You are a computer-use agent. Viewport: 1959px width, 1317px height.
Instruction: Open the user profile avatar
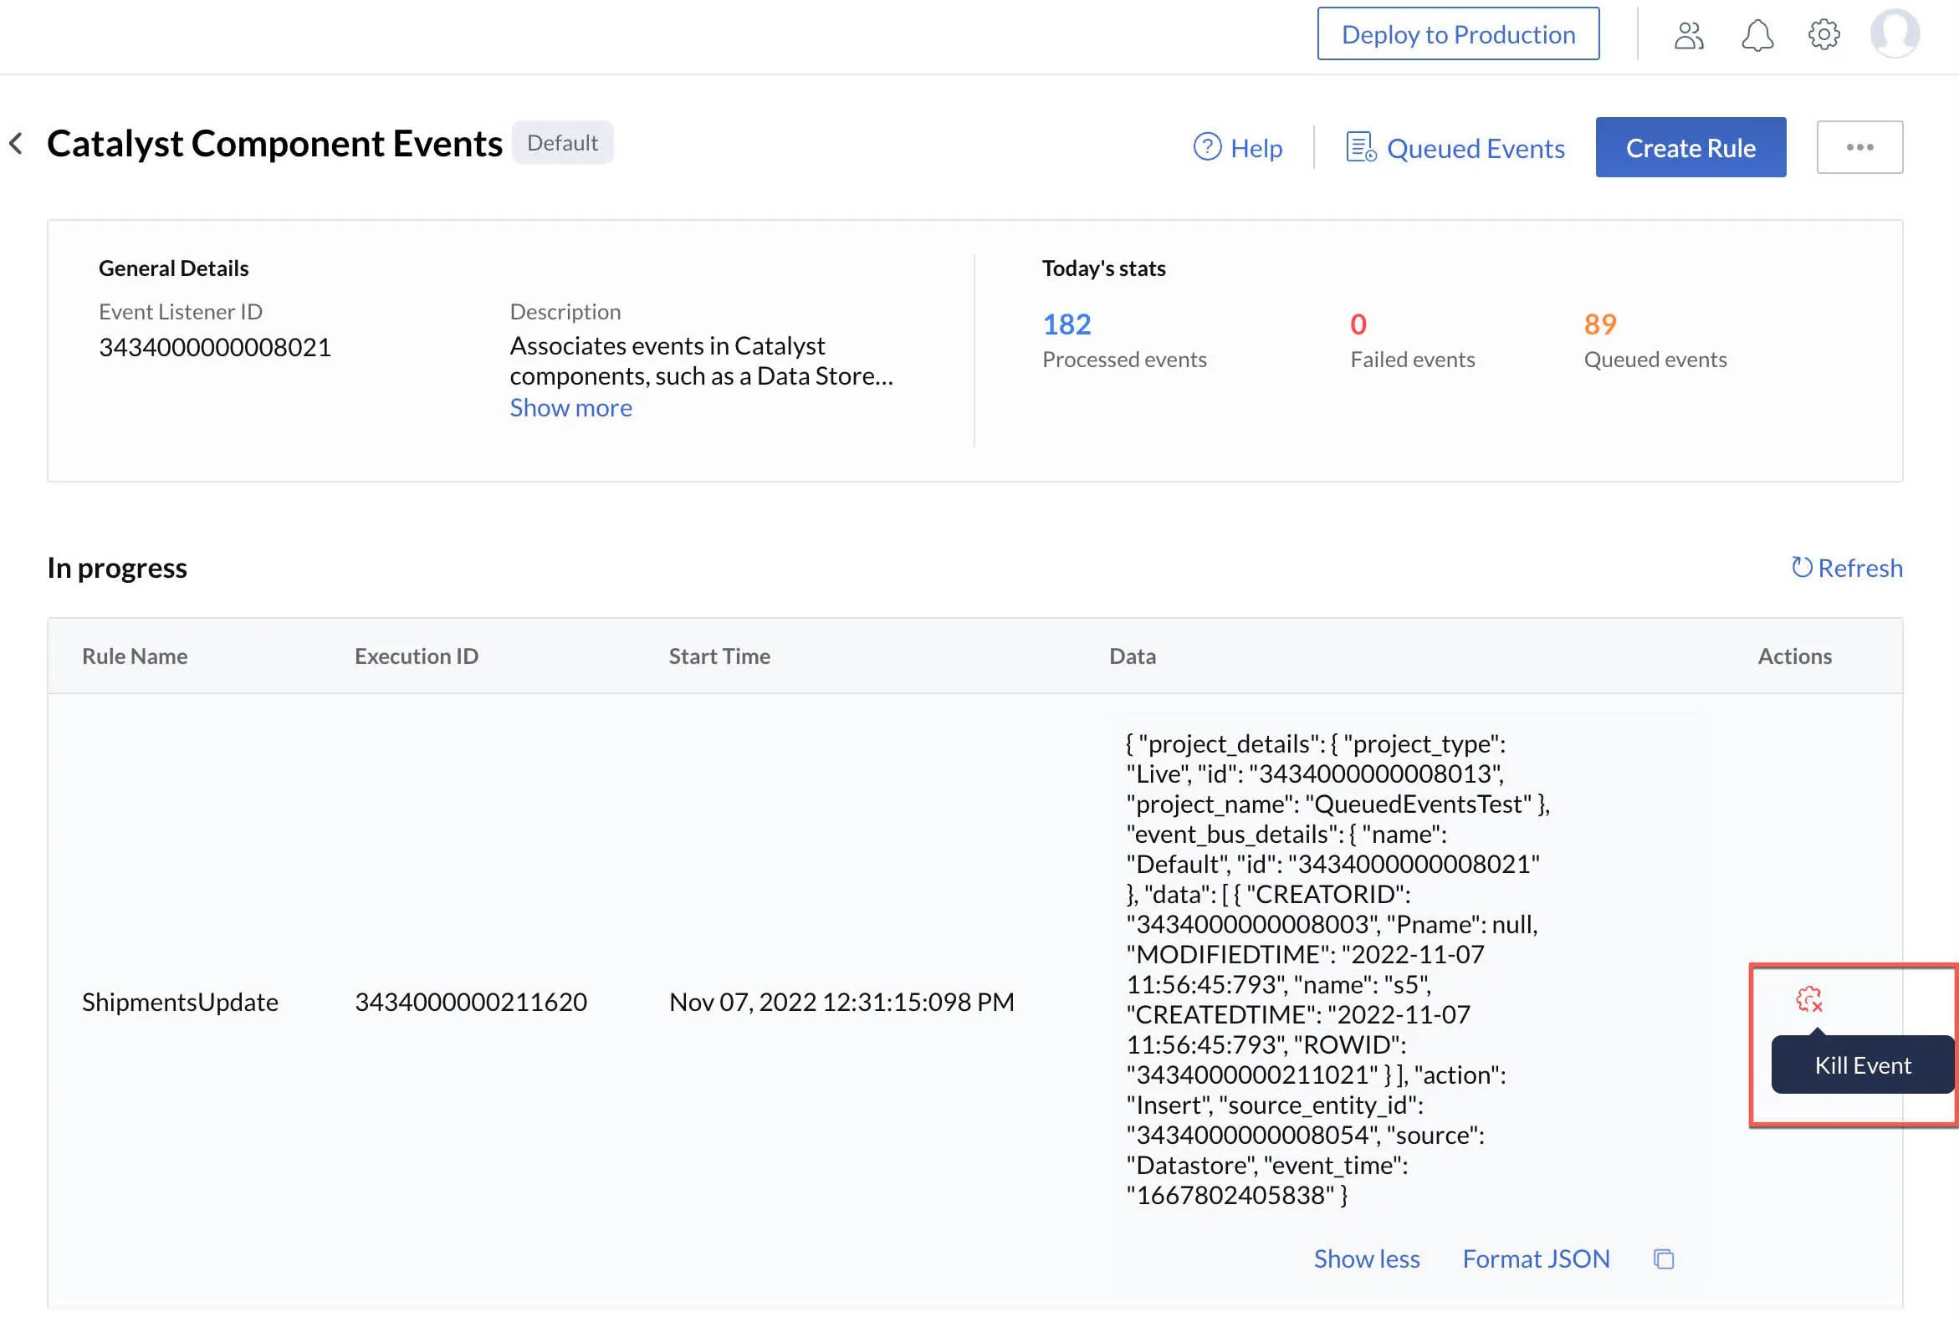coord(1895,33)
